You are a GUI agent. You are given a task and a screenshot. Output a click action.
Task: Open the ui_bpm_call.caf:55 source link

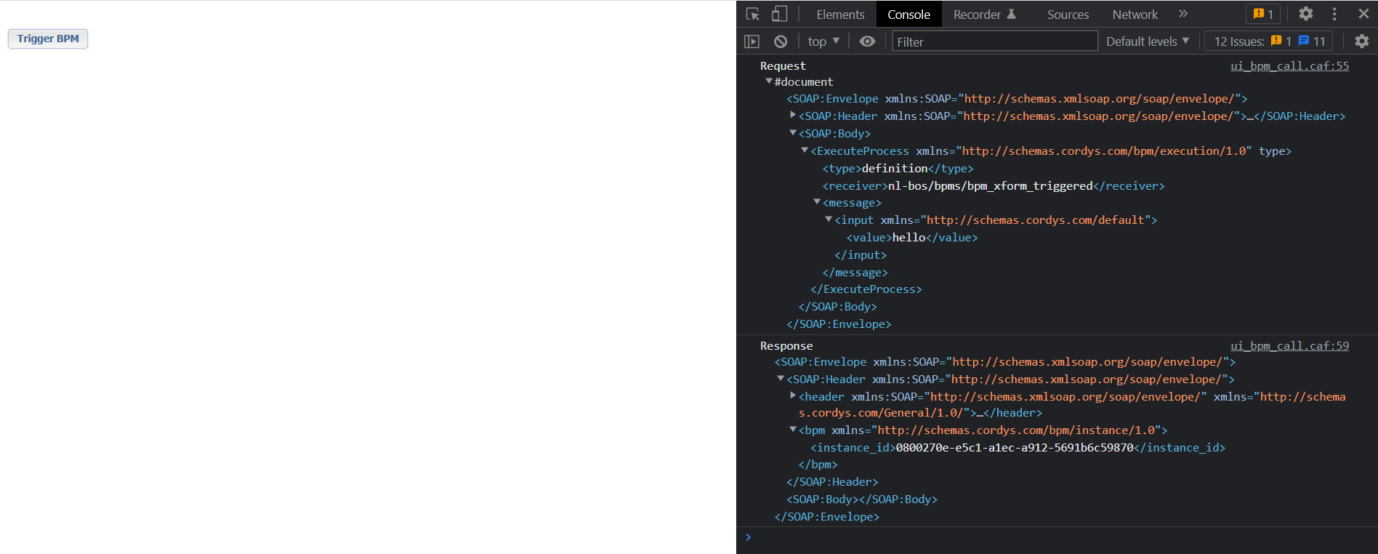pyautogui.click(x=1289, y=65)
